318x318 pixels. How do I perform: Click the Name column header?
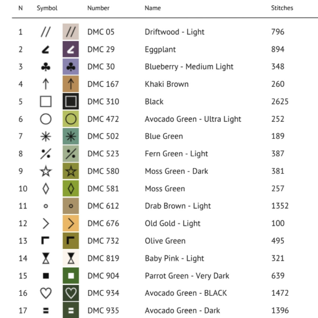coord(152,8)
